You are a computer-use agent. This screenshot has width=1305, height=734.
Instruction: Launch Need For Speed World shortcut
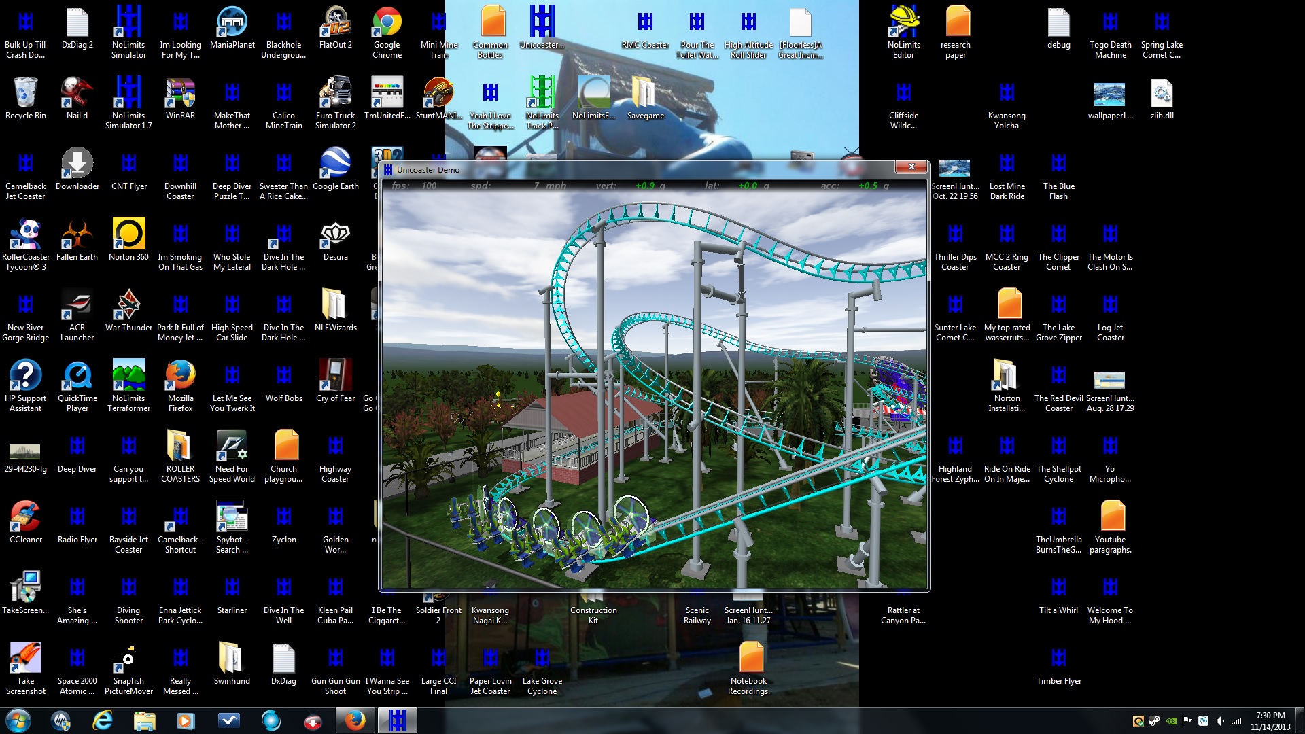pos(232,456)
